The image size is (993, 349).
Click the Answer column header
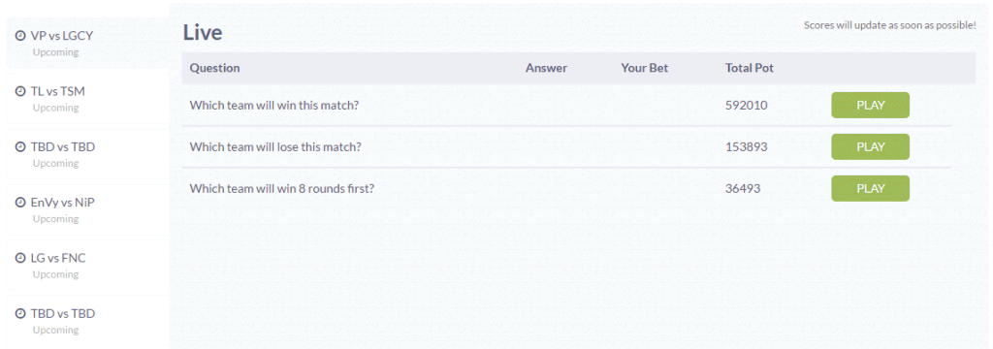click(546, 68)
